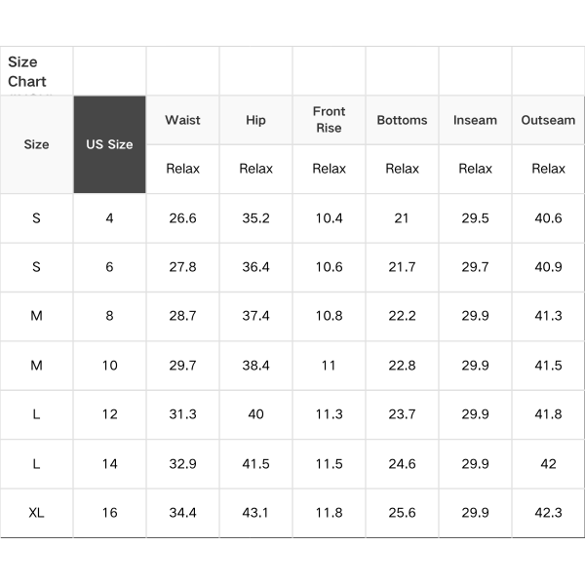Image resolution: width=585 pixels, height=585 pixels.
Task: Click the Relax label under Waist
Action: [182, 169]
